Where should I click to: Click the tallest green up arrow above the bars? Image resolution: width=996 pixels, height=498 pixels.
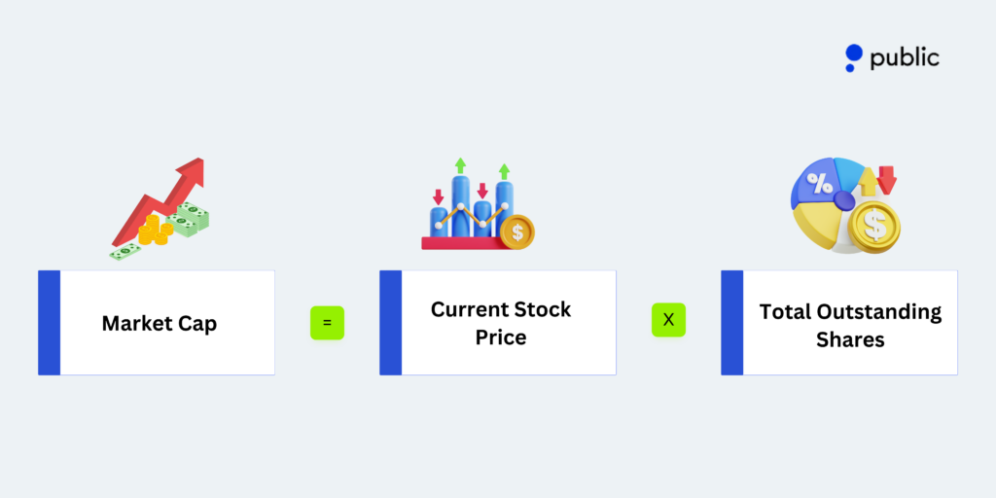(x=460, y=165)
